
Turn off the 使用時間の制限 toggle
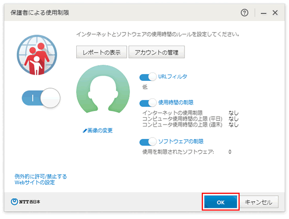pos(148,103)
